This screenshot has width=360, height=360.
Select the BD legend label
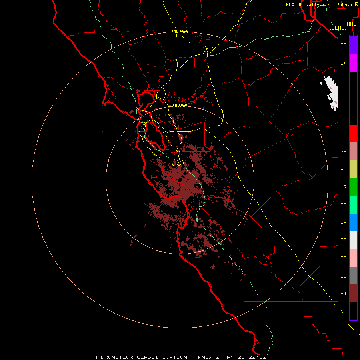[x=343, y=170]
